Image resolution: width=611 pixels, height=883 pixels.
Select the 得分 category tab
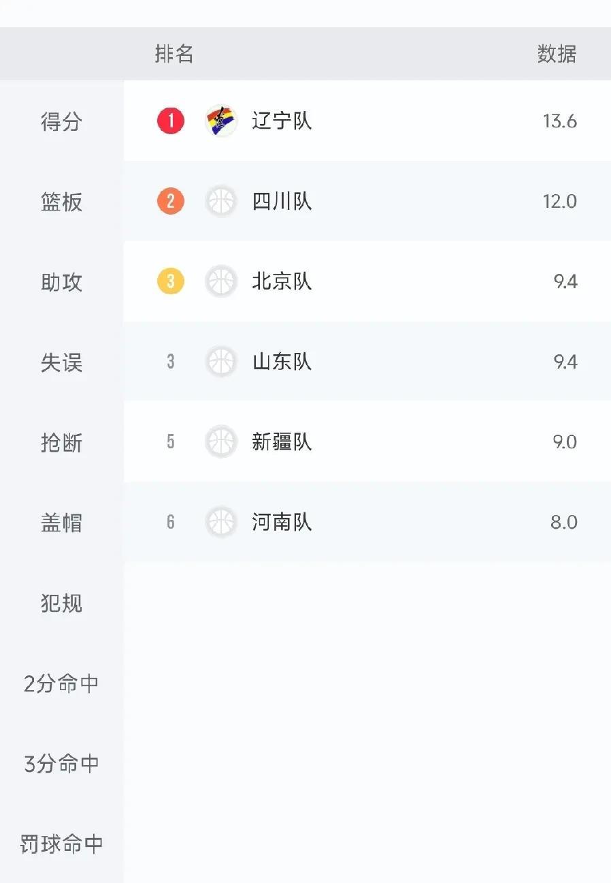pyautogui.click(x=62, y=121)
